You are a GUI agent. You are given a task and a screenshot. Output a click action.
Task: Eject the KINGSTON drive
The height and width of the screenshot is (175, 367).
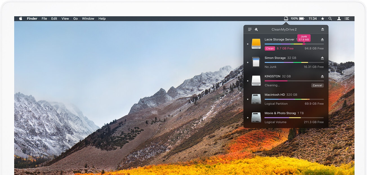tap(322, 76)
